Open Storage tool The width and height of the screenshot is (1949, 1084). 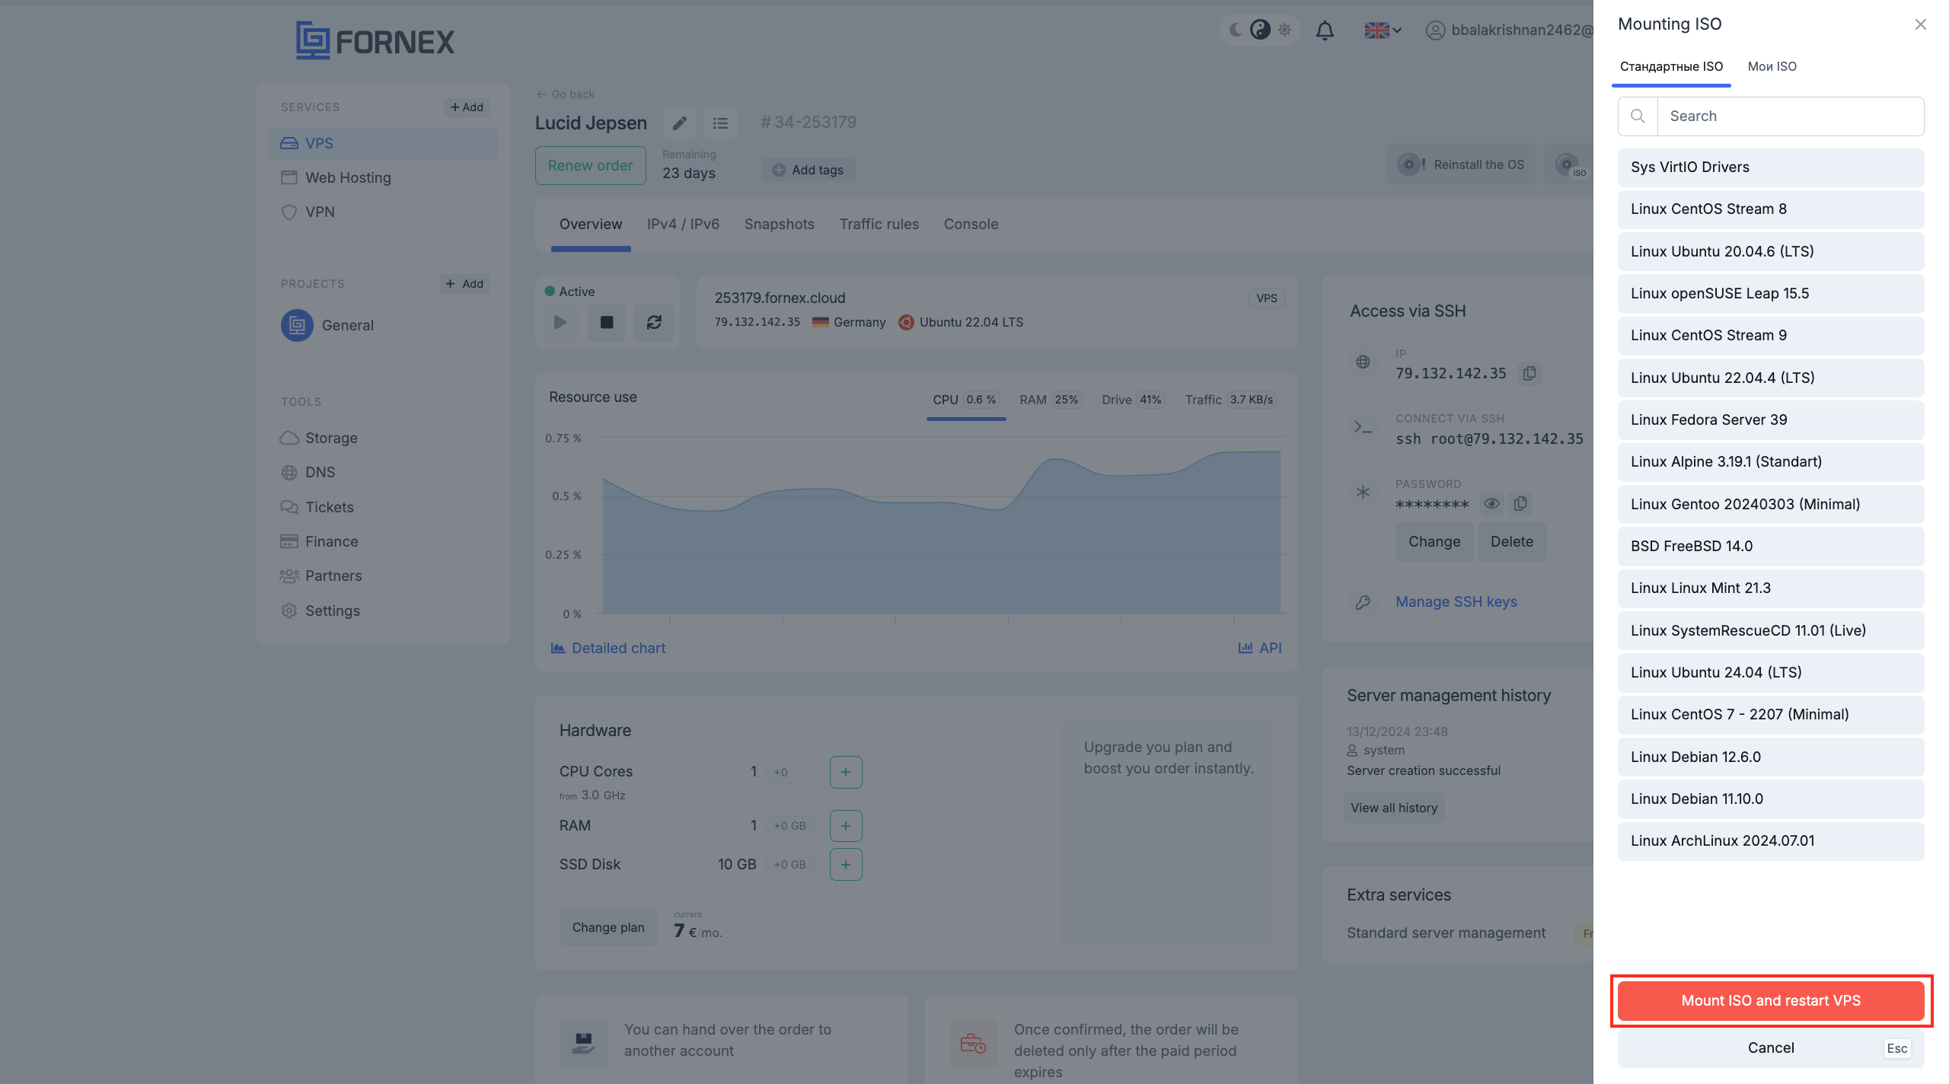(x=319, y=438)
